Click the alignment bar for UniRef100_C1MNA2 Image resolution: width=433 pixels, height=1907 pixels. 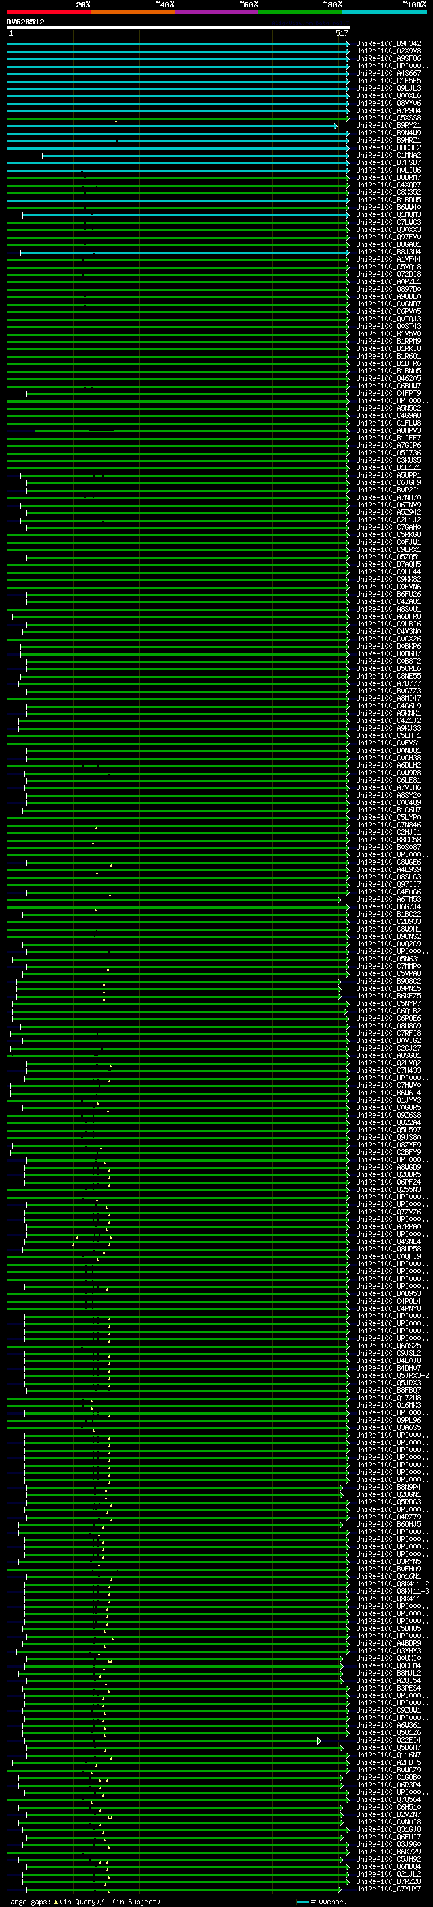pyautogui.click(x=196, y=156)
